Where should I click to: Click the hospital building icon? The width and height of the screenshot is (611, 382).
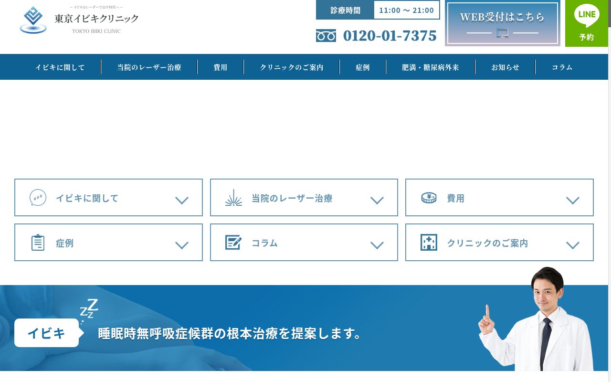pos(429,243)
